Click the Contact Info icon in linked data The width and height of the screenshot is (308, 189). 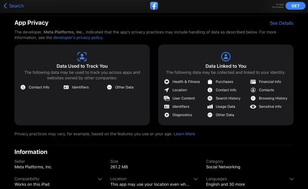click(210, 90)
